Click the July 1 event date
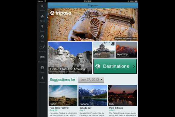The height and width of the screenshot is (117, 175). (x=82, y=110)
